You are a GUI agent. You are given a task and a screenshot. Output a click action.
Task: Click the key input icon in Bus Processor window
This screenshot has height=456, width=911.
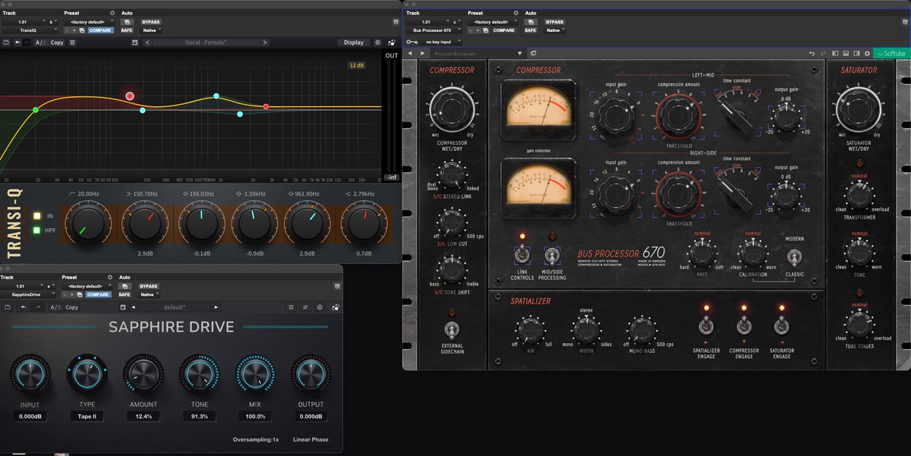pyautogui.click(x=411, y=42)
